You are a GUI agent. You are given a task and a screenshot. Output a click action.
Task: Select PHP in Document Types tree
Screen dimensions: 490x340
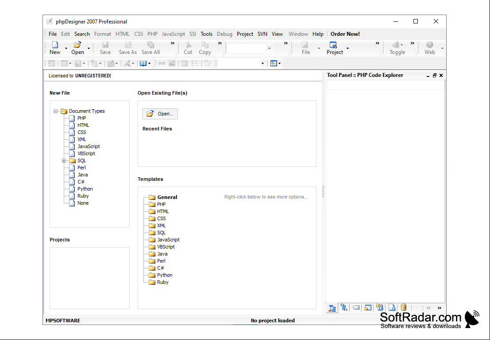(x=81, y=118)
